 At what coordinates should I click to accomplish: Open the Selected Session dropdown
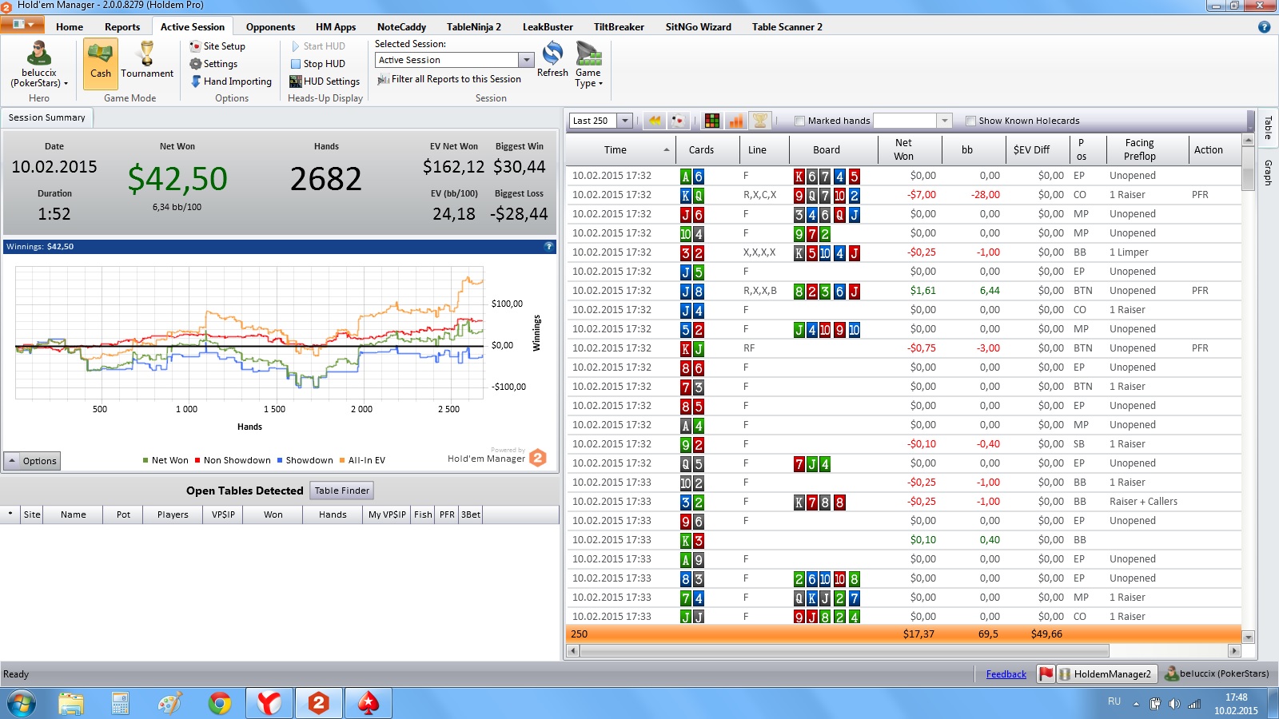coord(526,60)
